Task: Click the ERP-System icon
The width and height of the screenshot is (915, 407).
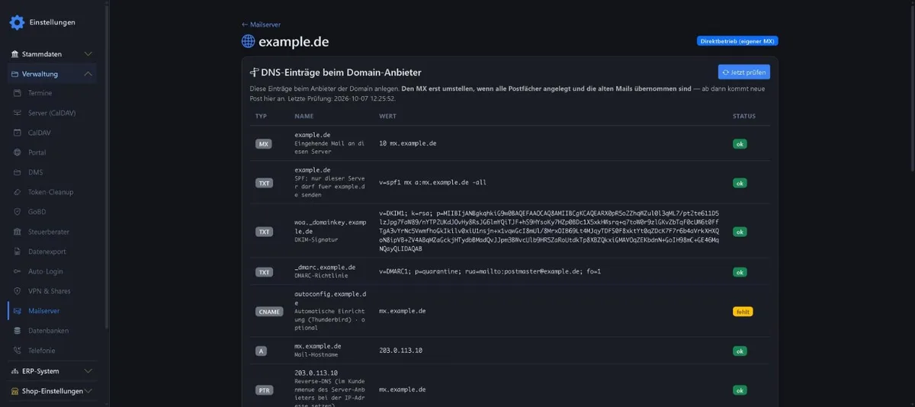Action: (x=14, y=371)
